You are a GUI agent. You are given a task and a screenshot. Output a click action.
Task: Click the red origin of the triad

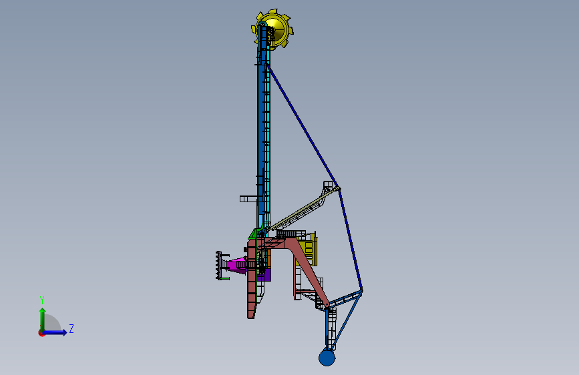point(41,333)
